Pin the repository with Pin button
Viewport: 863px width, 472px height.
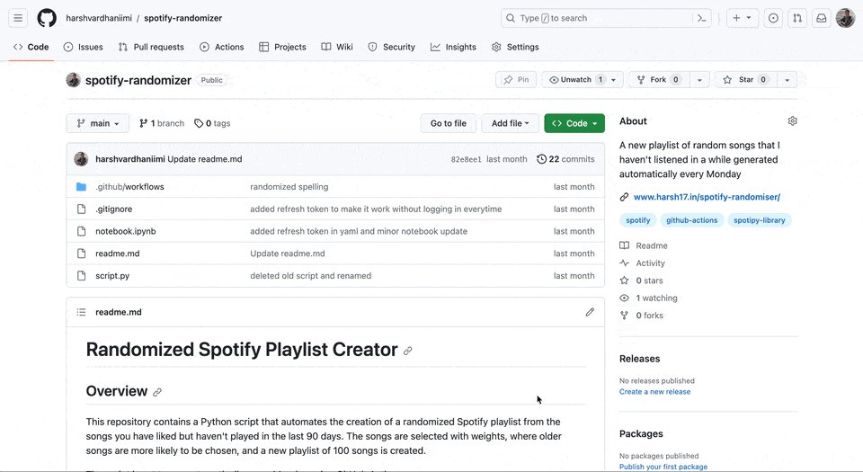(516, 80)
